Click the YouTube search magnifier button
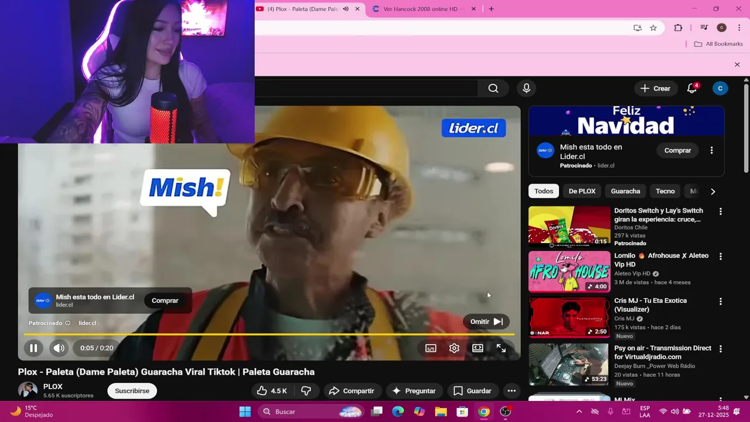This screenshot has width=750, height=422. 493,89
